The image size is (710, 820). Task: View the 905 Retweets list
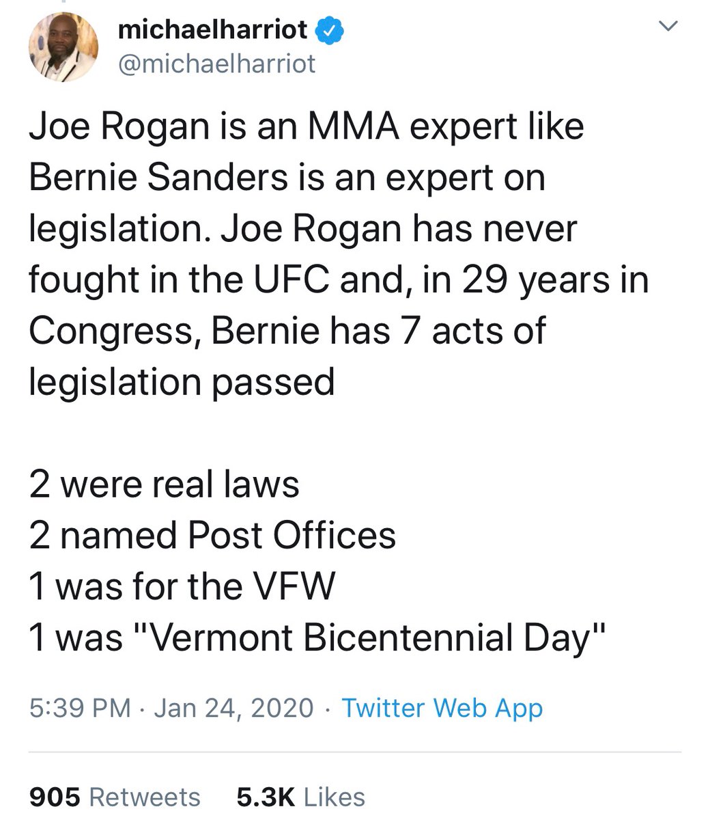[x=144, y=797]
